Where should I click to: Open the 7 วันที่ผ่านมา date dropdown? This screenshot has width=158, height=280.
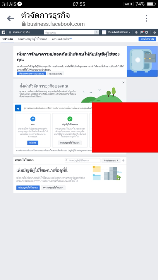pyautogui.click(x=111, y=160)
